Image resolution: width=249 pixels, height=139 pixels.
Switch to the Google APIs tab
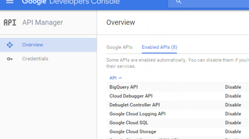[x=119, y=47]
